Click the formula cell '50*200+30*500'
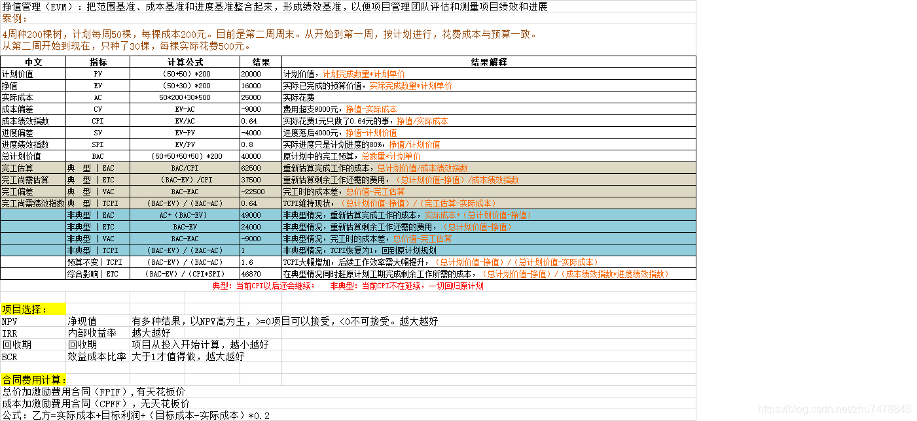This screenshot has width=917, height=421. click(185, 97)
